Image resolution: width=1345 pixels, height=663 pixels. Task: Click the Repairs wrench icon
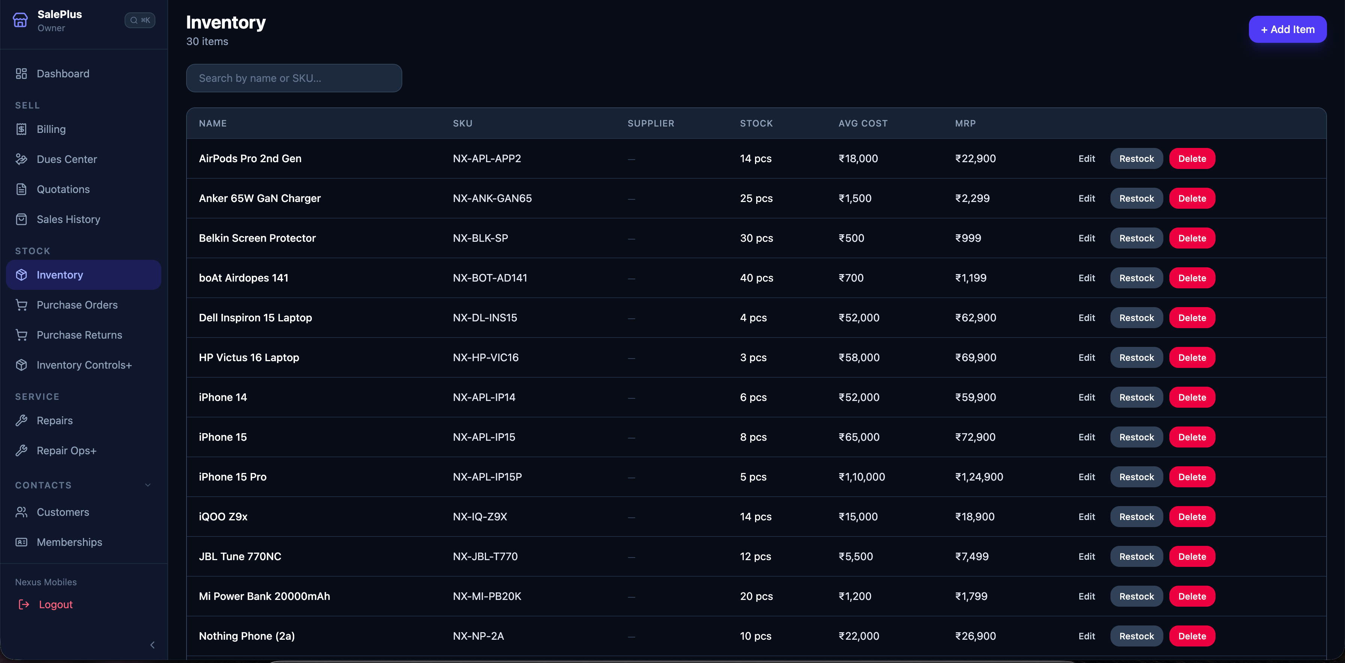click(x=21, y=420)
